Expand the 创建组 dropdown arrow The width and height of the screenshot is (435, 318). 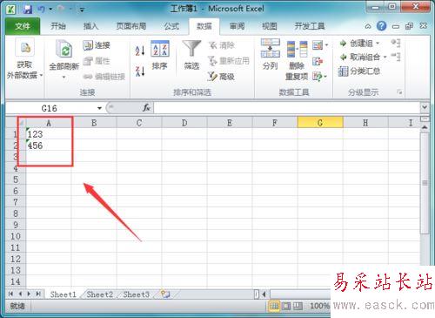(378, 44)
